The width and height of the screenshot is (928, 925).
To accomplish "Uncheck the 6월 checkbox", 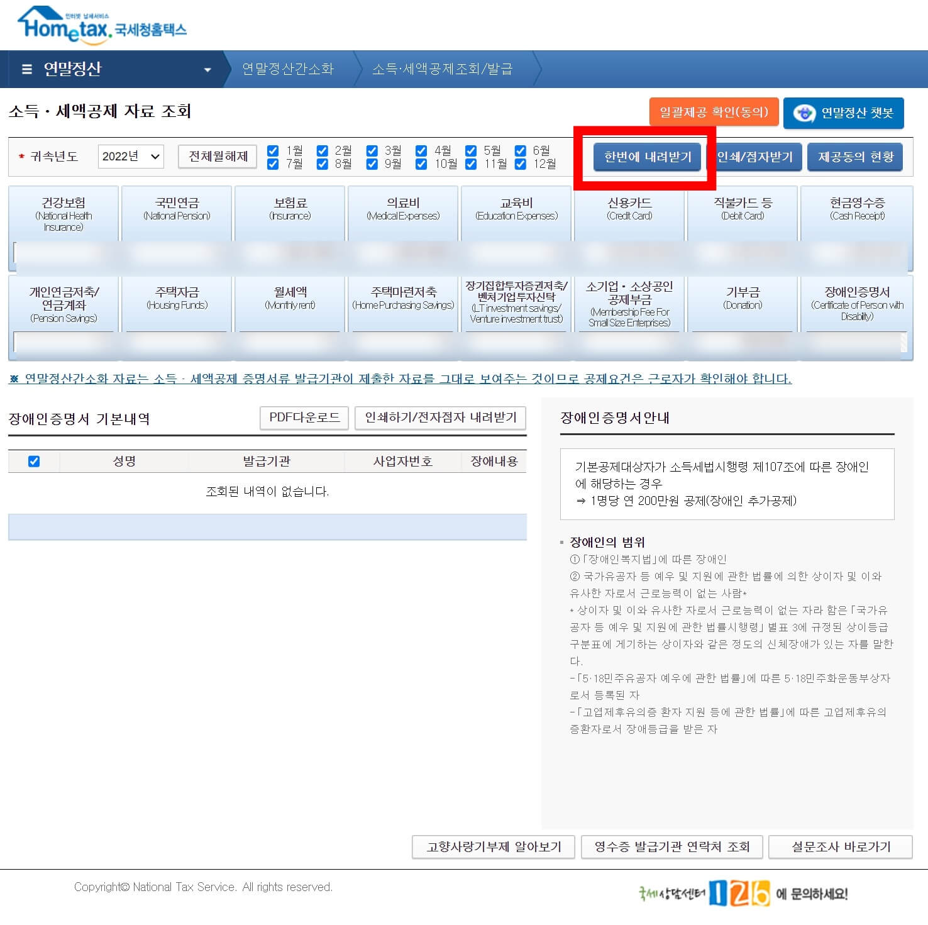I will [520, 151].
